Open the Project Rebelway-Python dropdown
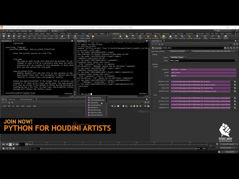 point(179,57)
